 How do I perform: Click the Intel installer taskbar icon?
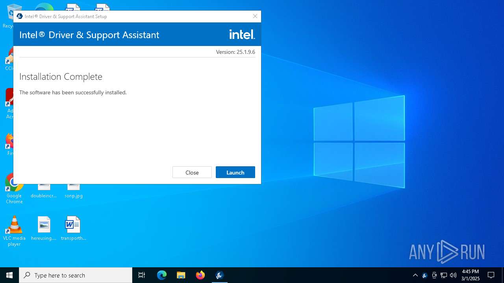point(220,275)
